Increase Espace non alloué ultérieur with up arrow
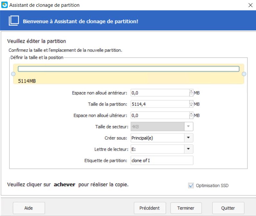This screenshot has height=216, width=256. 191,114
